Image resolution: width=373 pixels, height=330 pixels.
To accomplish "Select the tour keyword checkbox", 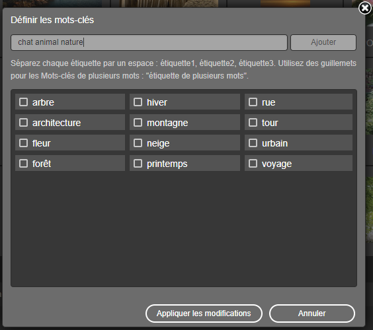I will [x=253, y=123].
